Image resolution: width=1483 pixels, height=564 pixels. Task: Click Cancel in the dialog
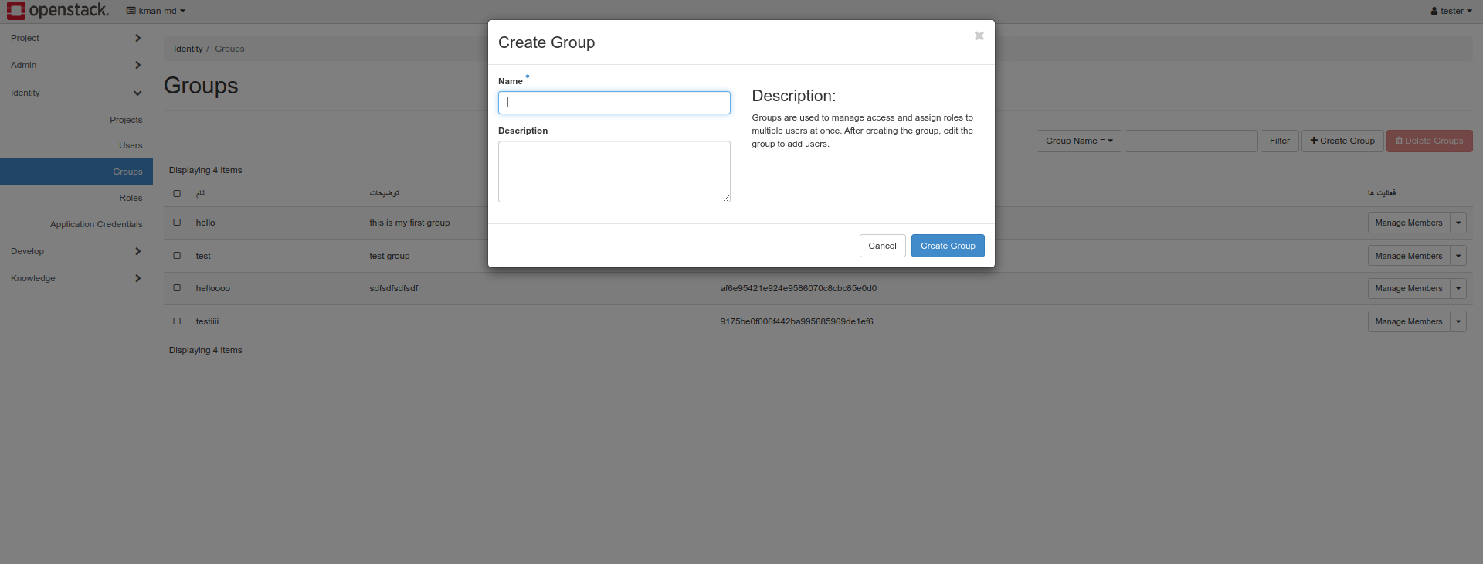point(882,246)
